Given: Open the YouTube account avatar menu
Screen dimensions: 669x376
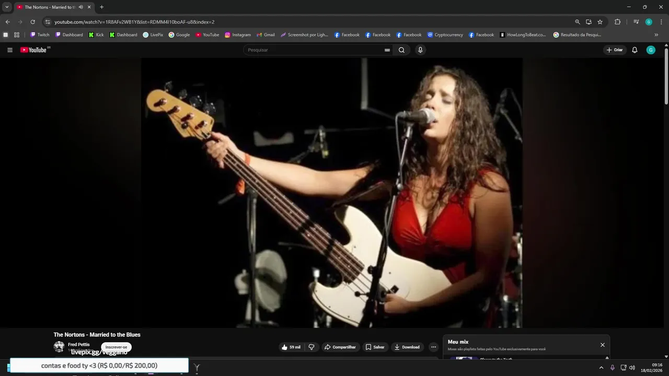Looking at the screenshot, I should coord(651,50).
